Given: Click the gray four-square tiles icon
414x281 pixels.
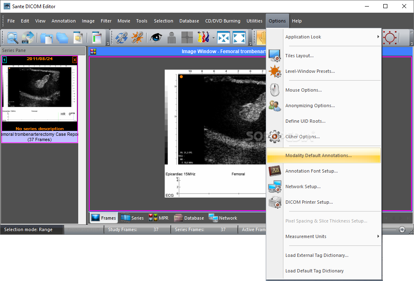Looking at the screenshot, I should (187, 38).
